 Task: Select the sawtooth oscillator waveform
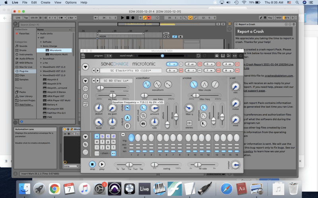pos(168,84)
